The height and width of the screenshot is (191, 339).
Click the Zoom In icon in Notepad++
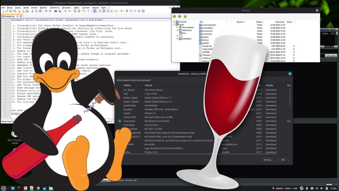[x=65, y=11]
